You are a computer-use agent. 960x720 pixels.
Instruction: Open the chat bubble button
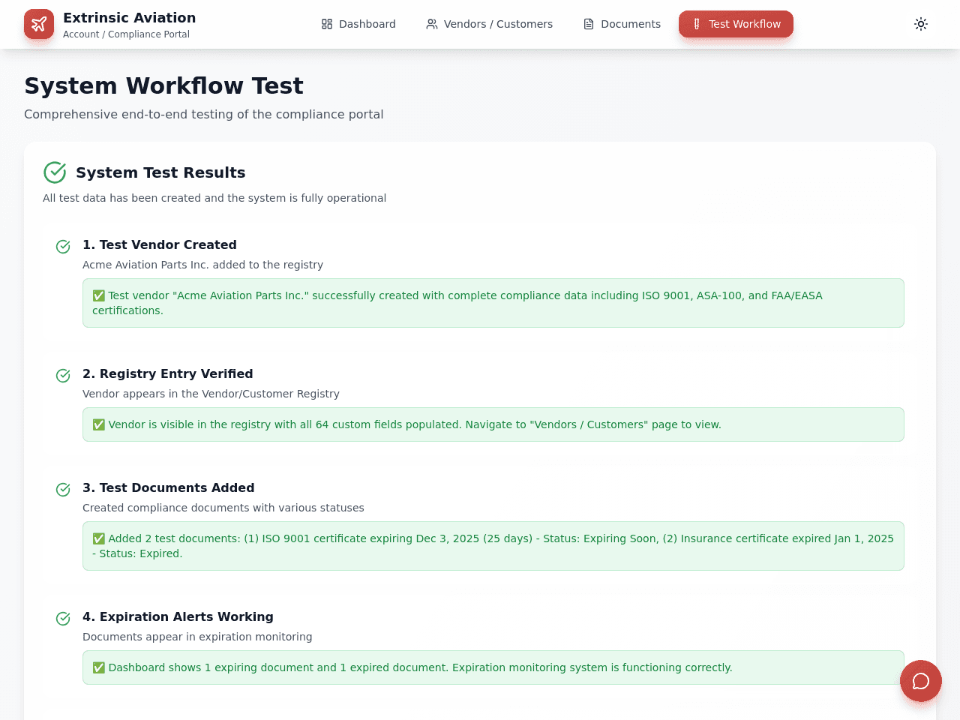click(x=921, y=681)
